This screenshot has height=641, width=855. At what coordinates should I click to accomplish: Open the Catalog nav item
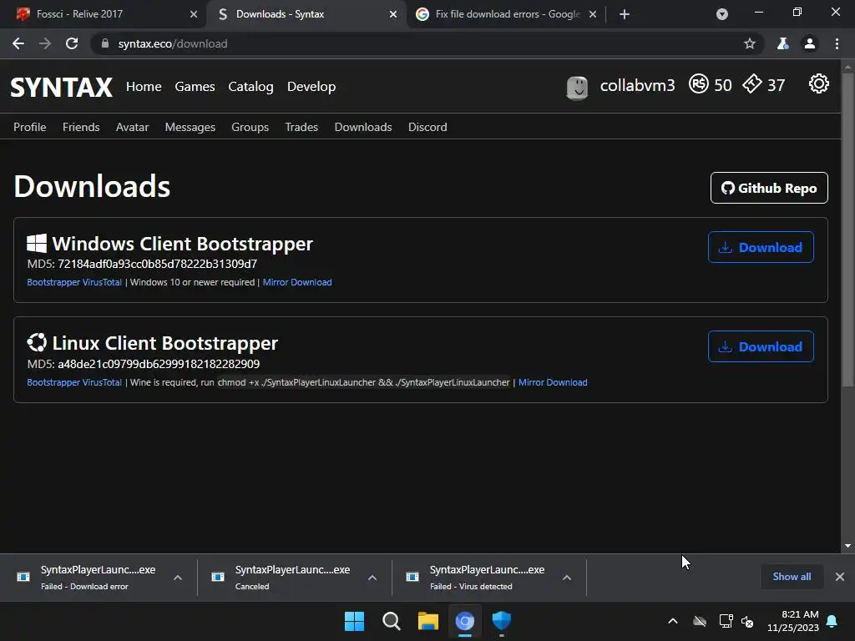click(x=250, y=87)
